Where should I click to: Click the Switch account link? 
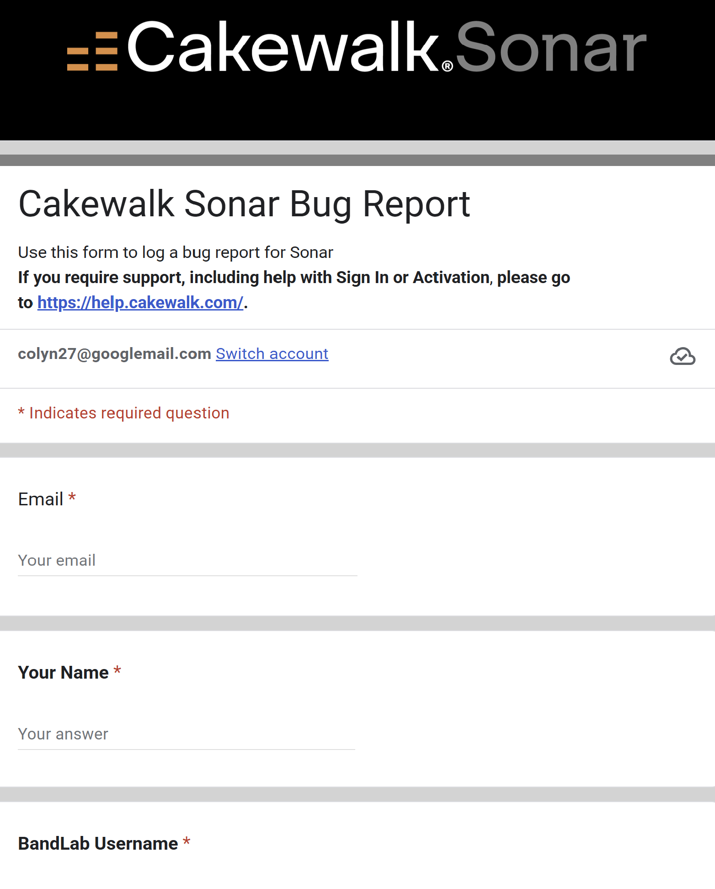coord(272,354)
